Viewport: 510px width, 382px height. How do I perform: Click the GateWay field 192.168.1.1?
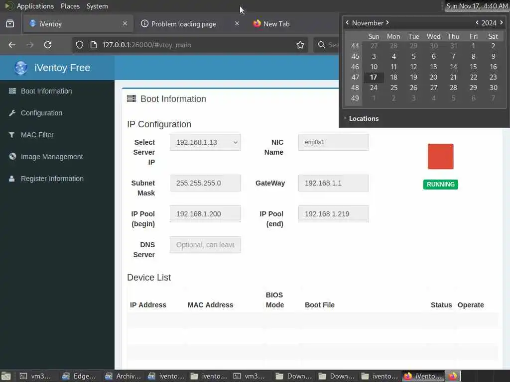coord(333,183)
